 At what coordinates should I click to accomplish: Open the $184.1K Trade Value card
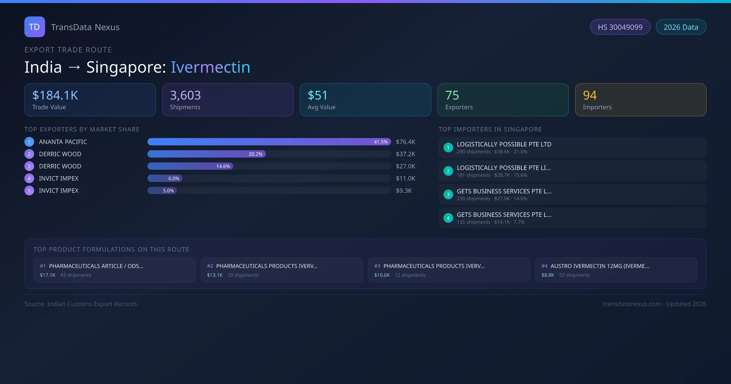pyautogui.click(x=90, y=100)
